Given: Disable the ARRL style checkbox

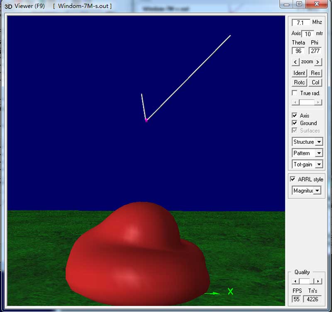Looking at the screenshot, I should [293, 179].
